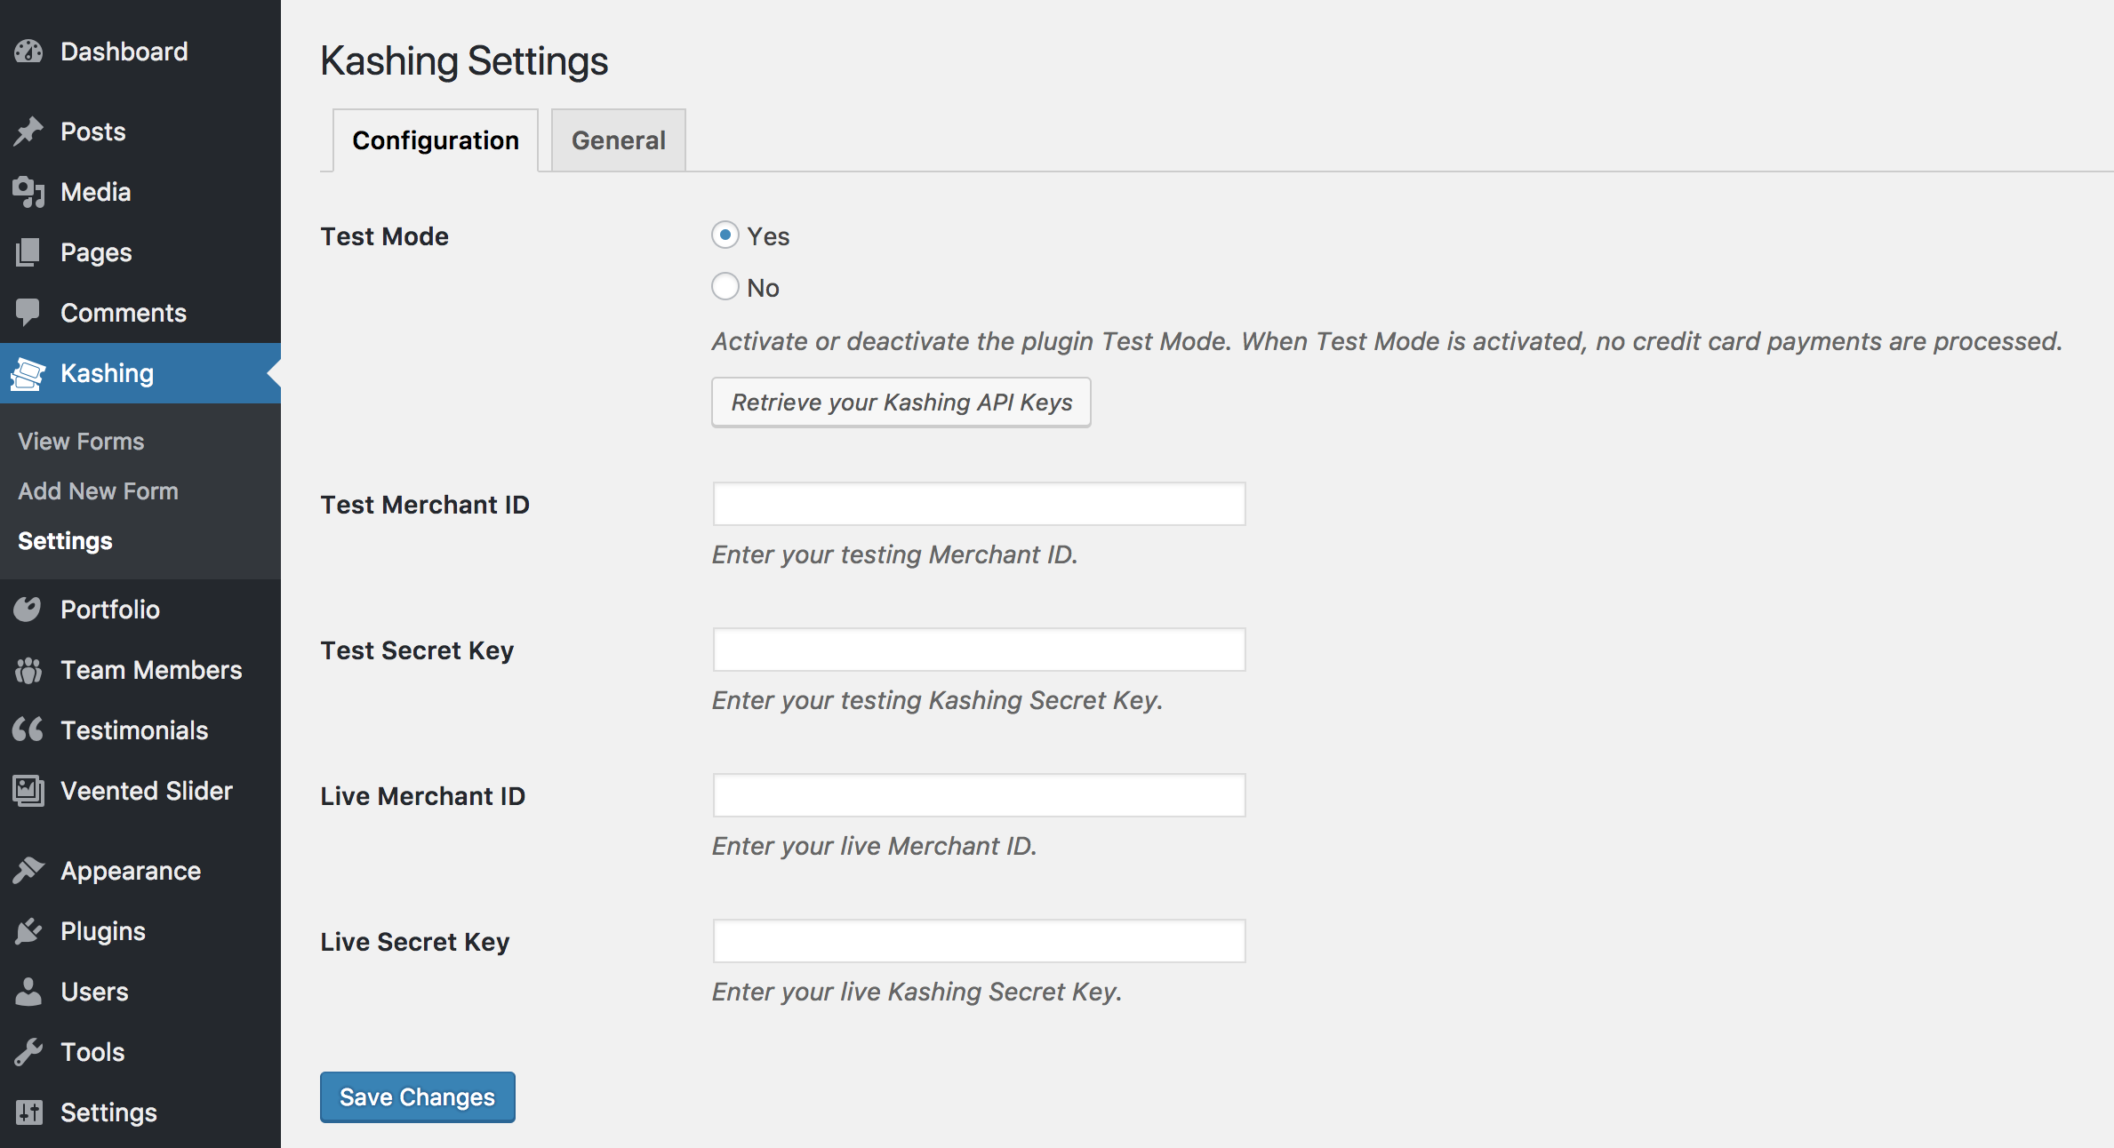Click the Appearance paintbrush icon

(x=28, y=871)
